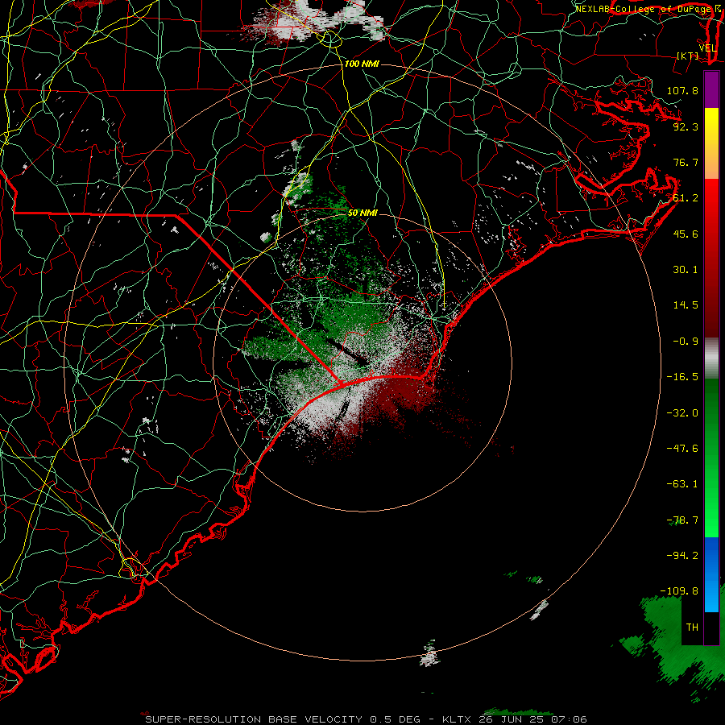The image size is (725, 725).
Task: Click the "VEL" legend title
Action: [x=707, y=48]
